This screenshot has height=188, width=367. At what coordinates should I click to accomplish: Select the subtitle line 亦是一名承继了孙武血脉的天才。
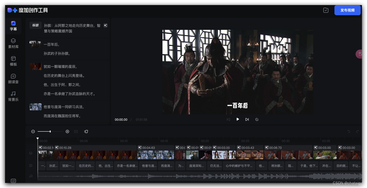[x=69, y=94]
